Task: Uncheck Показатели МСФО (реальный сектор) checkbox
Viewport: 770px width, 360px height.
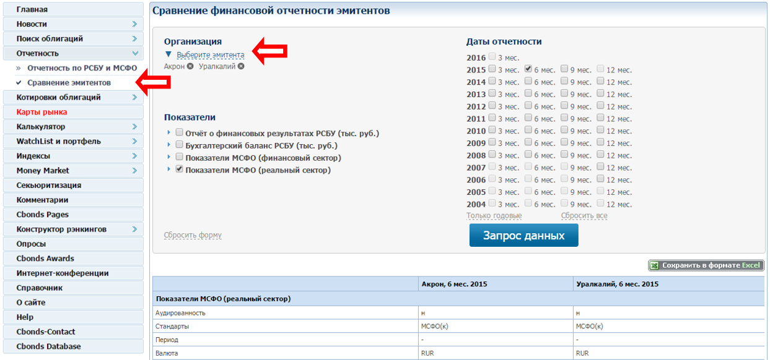Action: pyautogui.click(x=179, y=169)
